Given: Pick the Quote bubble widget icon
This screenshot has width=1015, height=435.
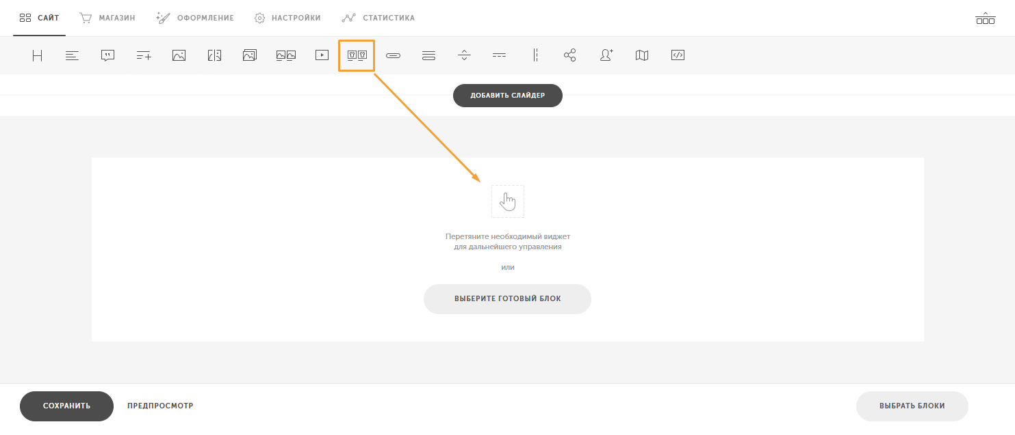Looking at the screenshot, I should coord(107,56).
